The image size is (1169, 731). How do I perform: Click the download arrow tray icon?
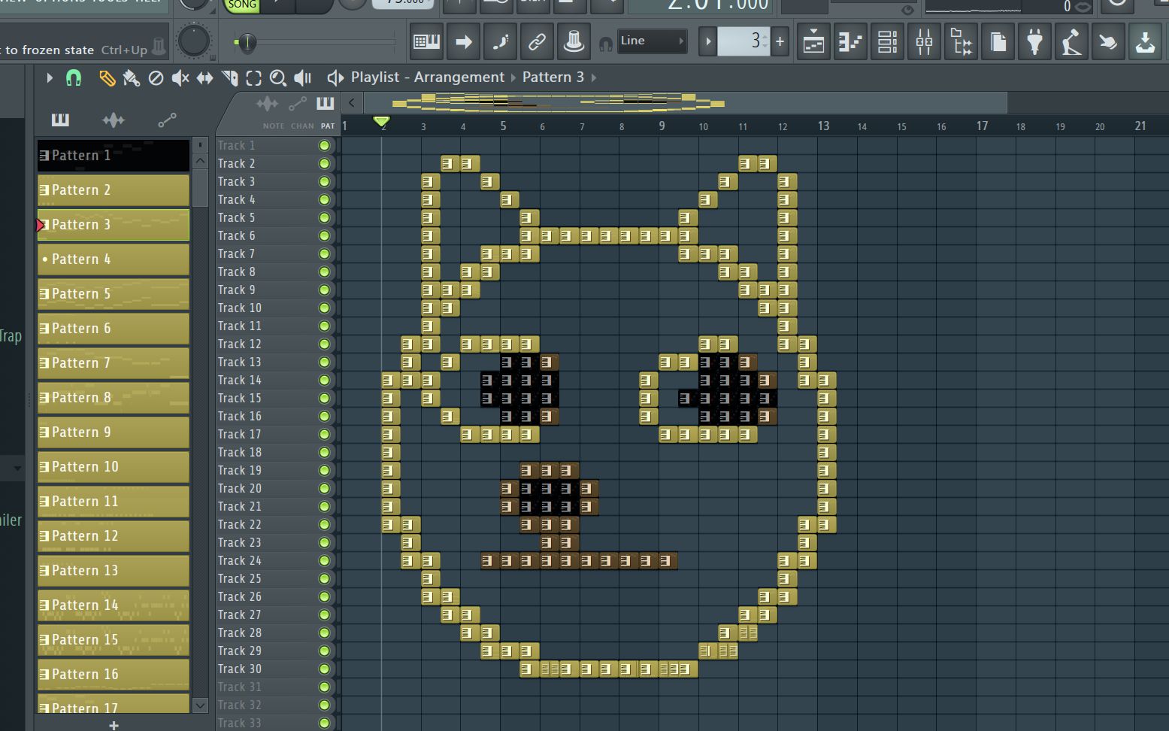tap(1145, 42)
